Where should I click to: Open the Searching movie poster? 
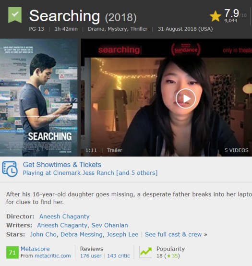tap(39, 97)
